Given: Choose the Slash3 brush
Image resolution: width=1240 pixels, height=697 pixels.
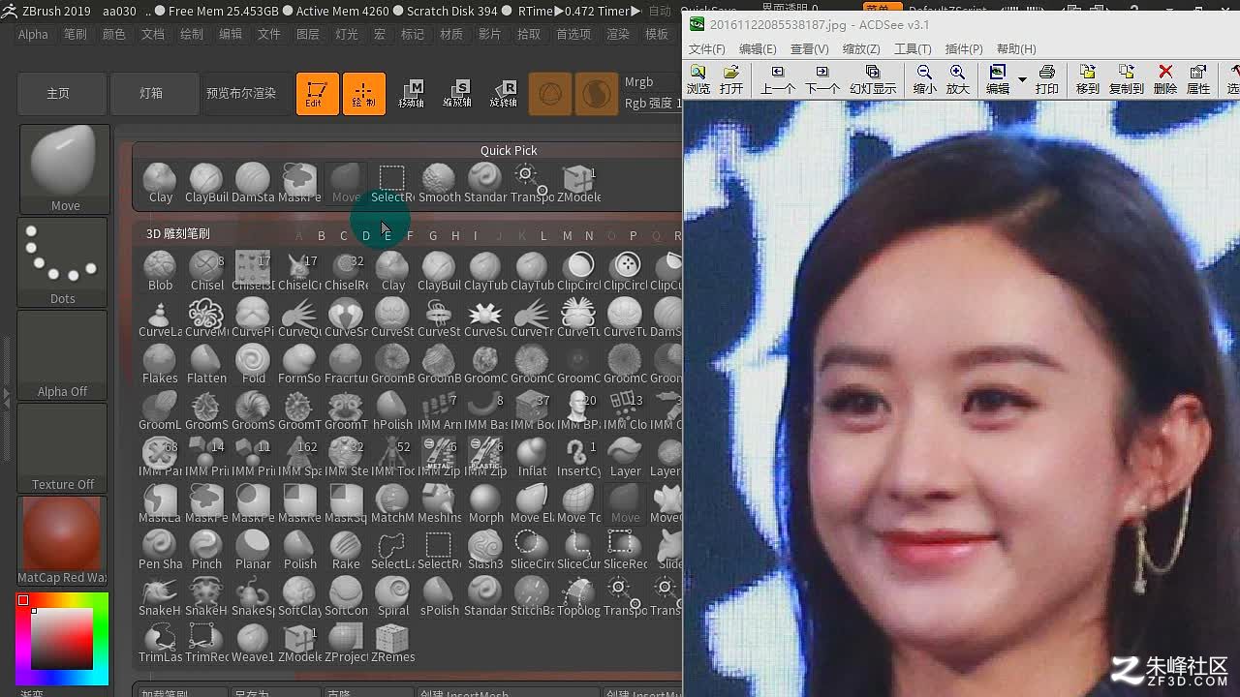Looking at the screenshot, I should (x=485, y=550).
